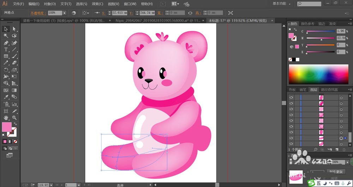This screenshot has width=353, height=187.
Task: Click the M magenta slider track
Action: pyautogui.click(x=321, y=38)
